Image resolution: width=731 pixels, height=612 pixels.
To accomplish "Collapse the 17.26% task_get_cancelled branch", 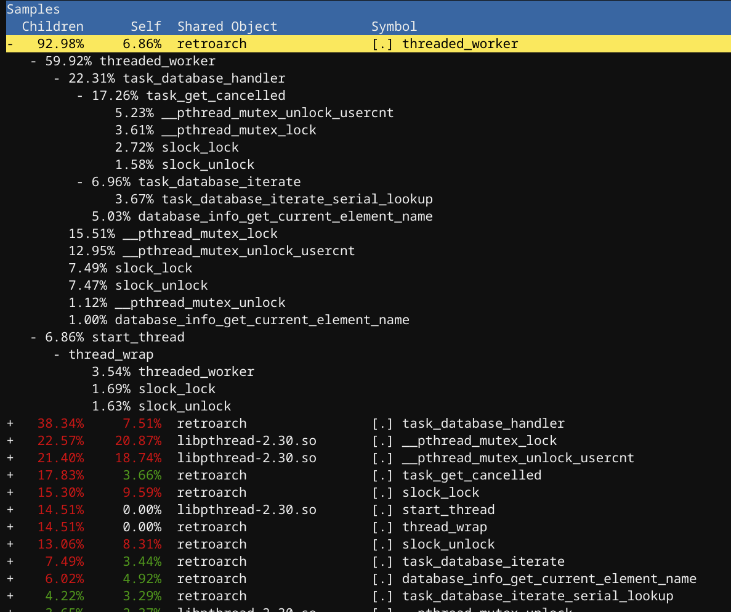I will [x=79, y=96].
